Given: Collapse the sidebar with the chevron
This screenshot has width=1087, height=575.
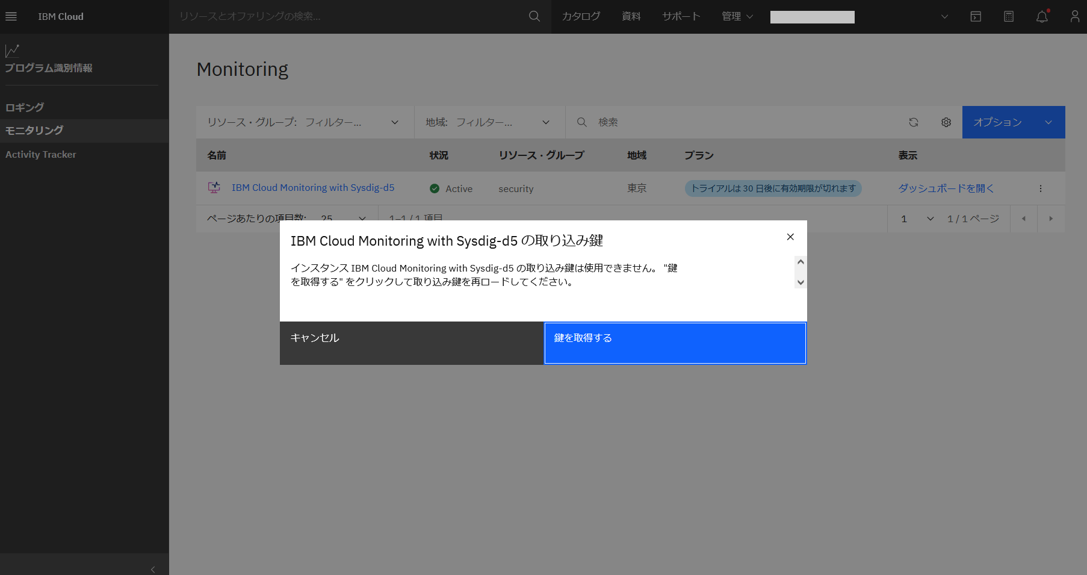Looking at the screenshot, I should 153,569.
